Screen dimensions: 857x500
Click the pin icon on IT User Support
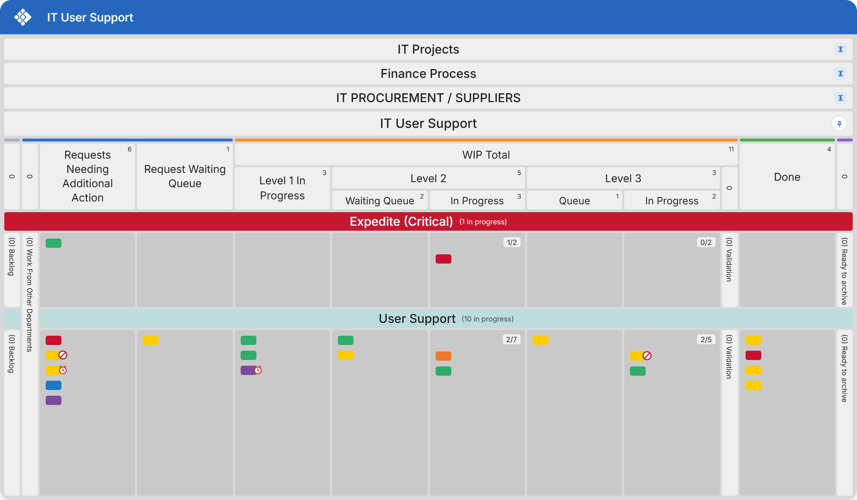(x=839, y=124)
